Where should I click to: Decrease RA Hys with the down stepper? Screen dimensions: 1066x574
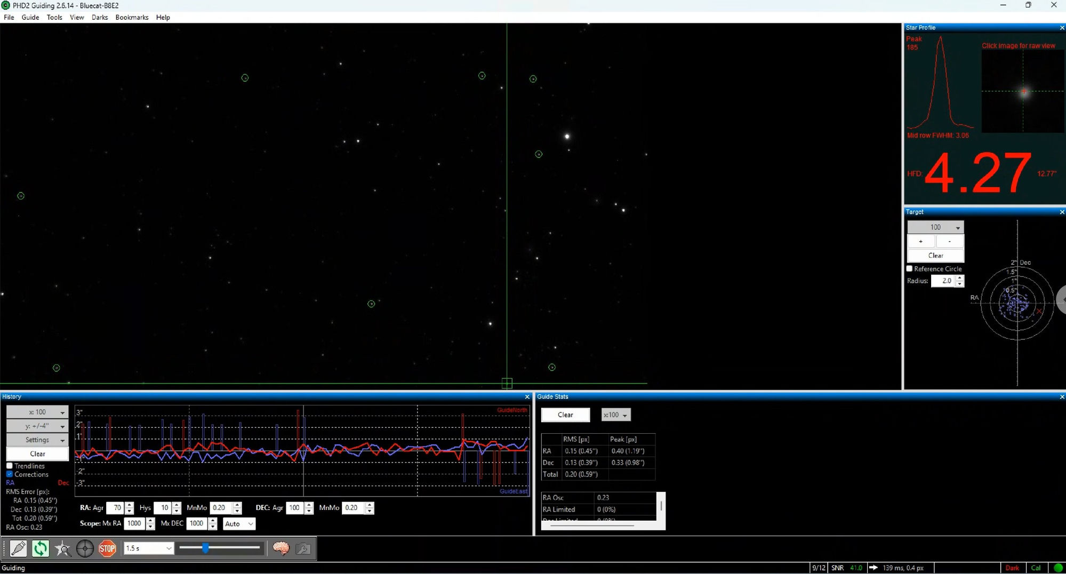click(x=177, y=511)
